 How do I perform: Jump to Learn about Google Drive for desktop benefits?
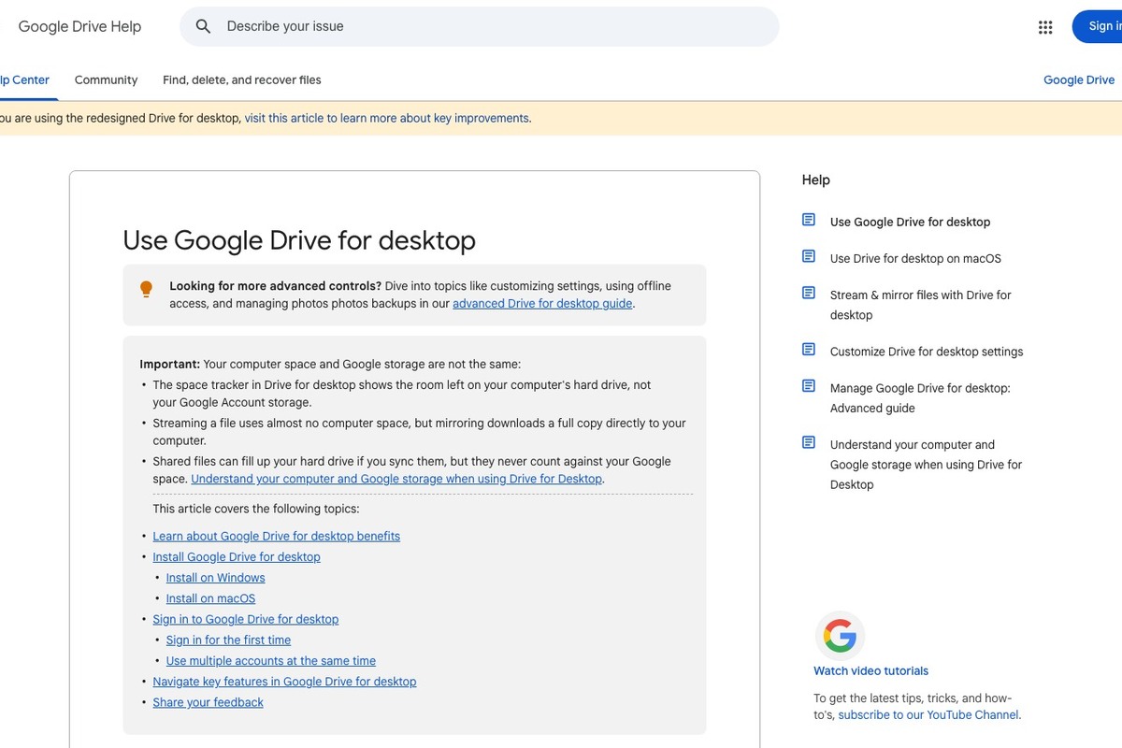point(277,537)
